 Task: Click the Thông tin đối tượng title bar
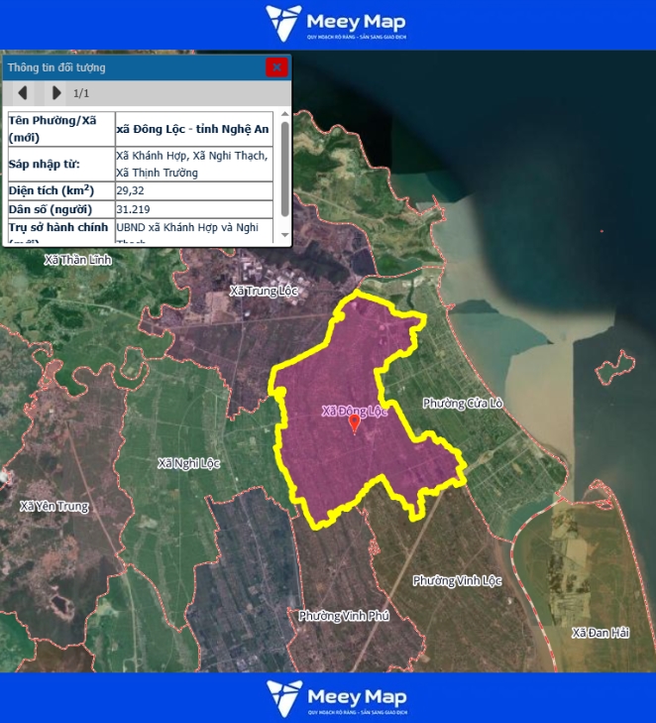click(x=129, y=67)
